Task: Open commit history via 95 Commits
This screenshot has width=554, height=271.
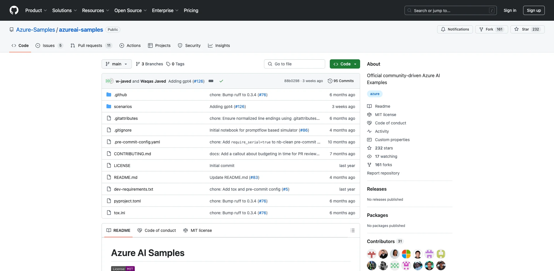Action: point(341,81)
